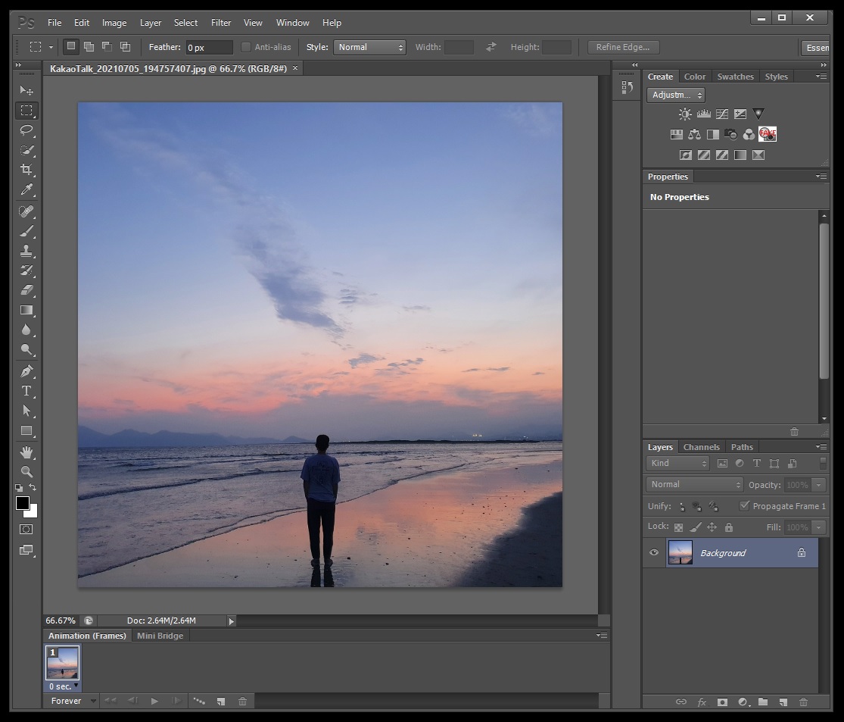This screenshot has height=722, width=844.
Task: Select the Path Selection tool
Action: 26,411
